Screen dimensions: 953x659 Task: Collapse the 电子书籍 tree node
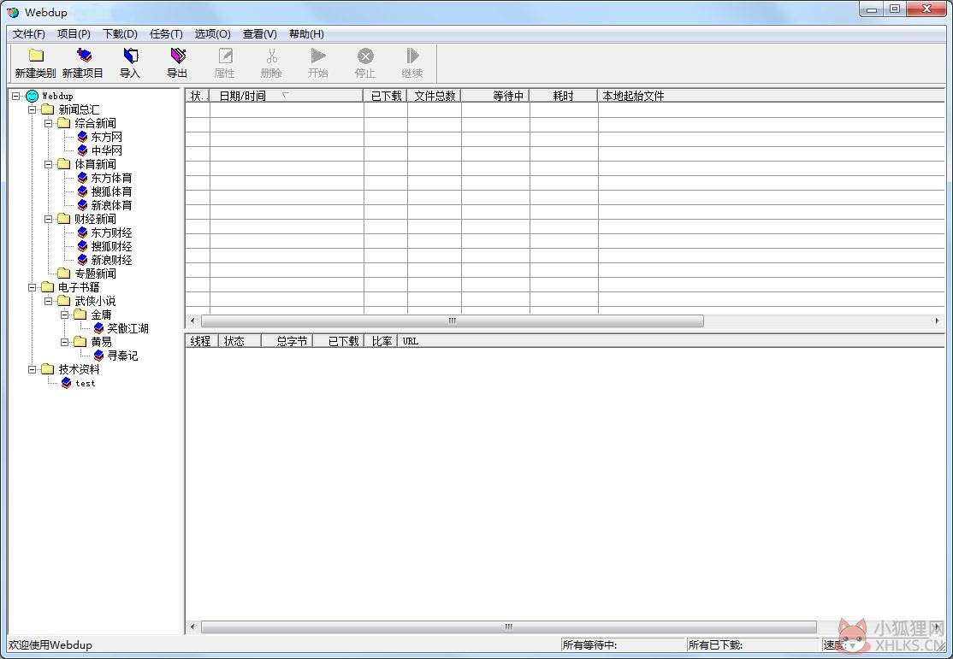(x=33, y=287)
